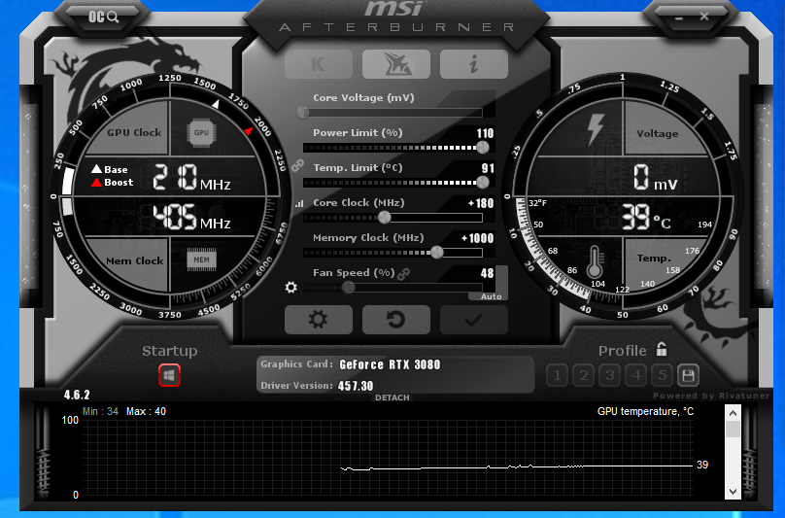Click the Memory Clock slider handle
The image size is (785, 518).
click(x=437, y=252)
